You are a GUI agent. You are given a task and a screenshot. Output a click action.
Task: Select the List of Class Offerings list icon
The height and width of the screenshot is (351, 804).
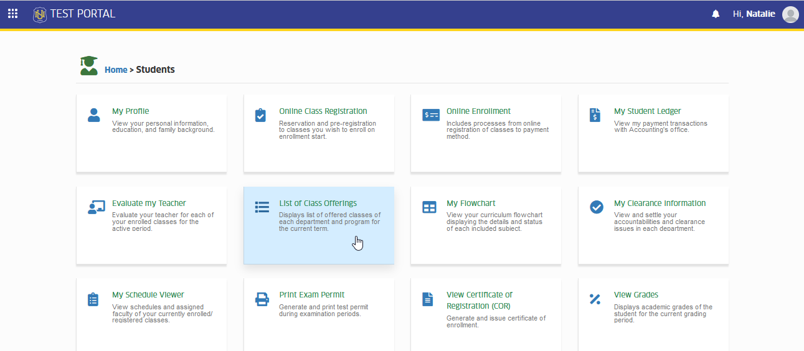click(x=262, y=207)
